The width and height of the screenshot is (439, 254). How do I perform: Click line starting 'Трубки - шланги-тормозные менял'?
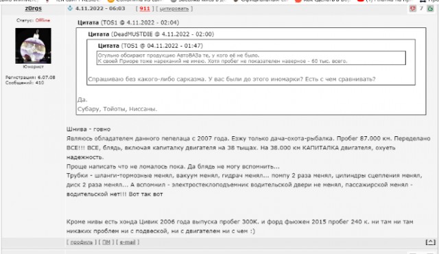click(x=244, y=176)
